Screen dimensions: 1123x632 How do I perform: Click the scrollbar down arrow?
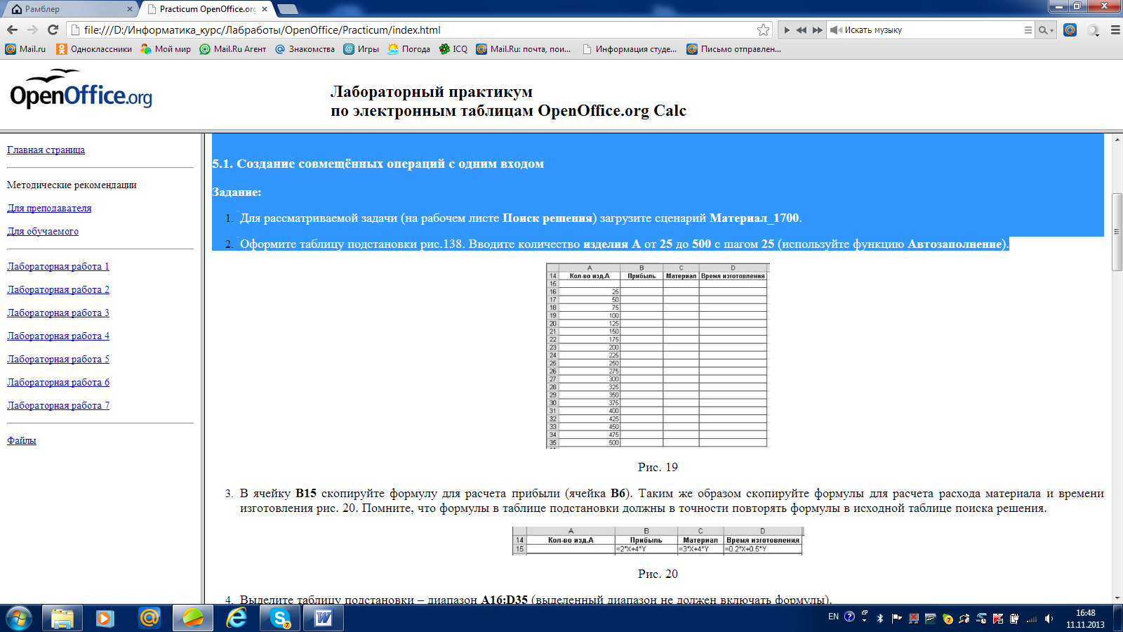pos(1117,598)
